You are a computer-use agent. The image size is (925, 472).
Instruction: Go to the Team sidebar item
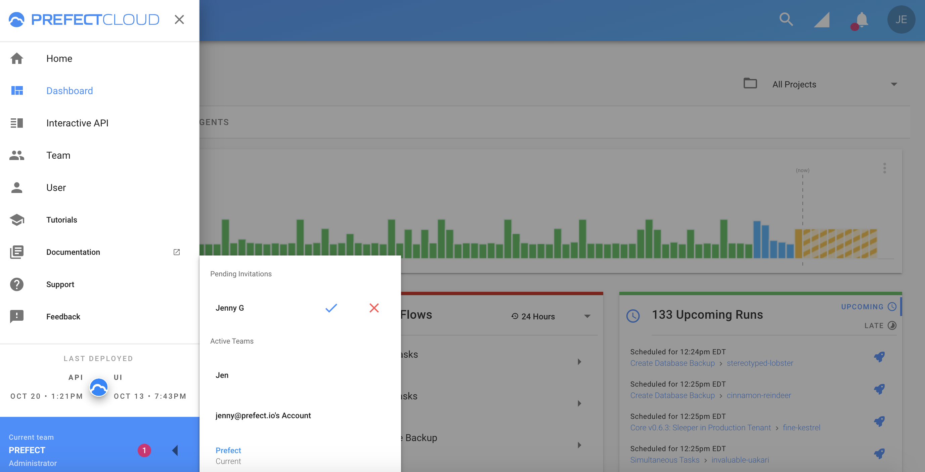coord(58,155)
